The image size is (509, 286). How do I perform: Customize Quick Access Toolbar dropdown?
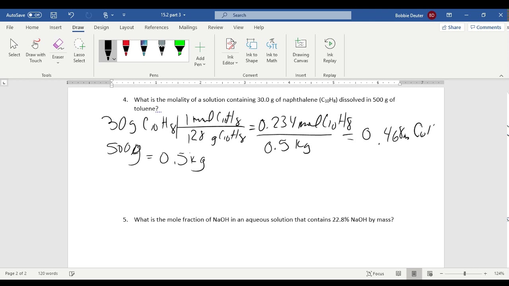tap(124, 15)
